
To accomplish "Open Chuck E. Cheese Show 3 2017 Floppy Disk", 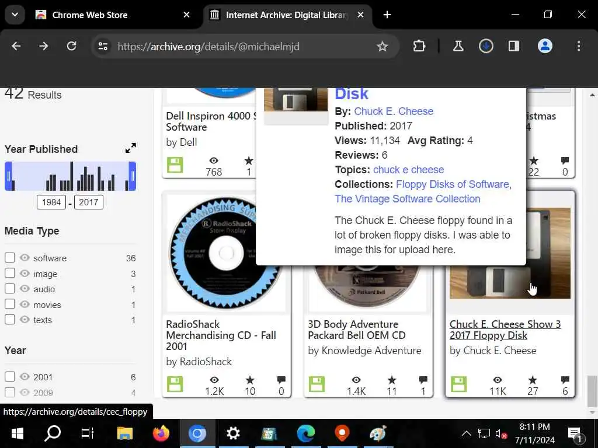I will [505, 330].
